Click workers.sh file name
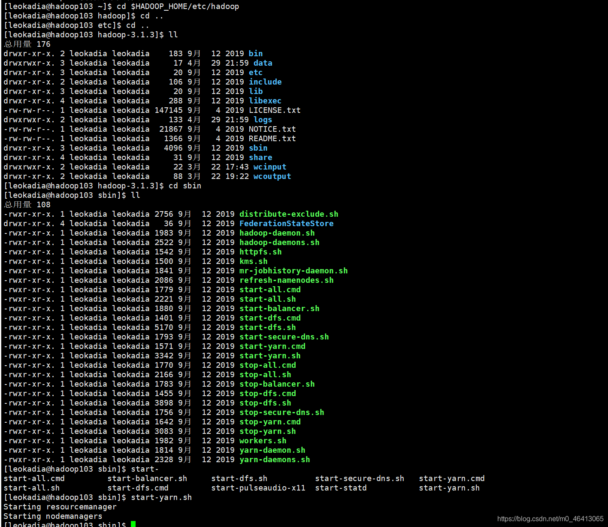 click(263, 441)
